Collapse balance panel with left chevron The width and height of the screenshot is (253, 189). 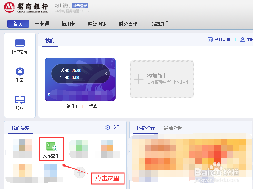106,74
